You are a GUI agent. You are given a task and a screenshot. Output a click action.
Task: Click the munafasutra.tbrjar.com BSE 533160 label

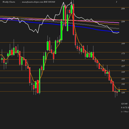(38, 2)
